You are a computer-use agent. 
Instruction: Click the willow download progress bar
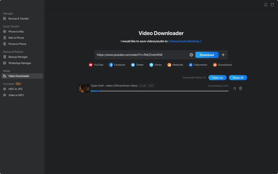(160, 91)
